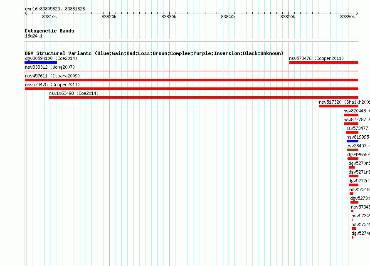Click the dgv5274 label
370x266 pixels.
pyautogui.click(x=360, y=233)
